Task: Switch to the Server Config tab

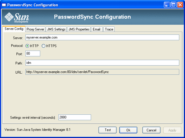Action: (14, 29)
